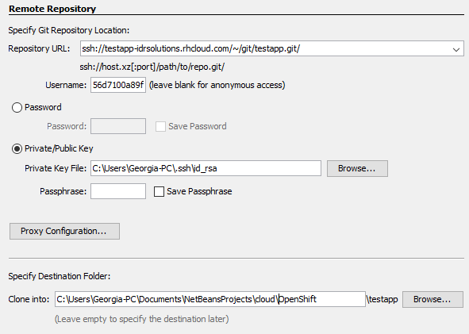Screen dimensions: 469x334
Task: Browse for the private key file
Action: click(x=357, y=168)
